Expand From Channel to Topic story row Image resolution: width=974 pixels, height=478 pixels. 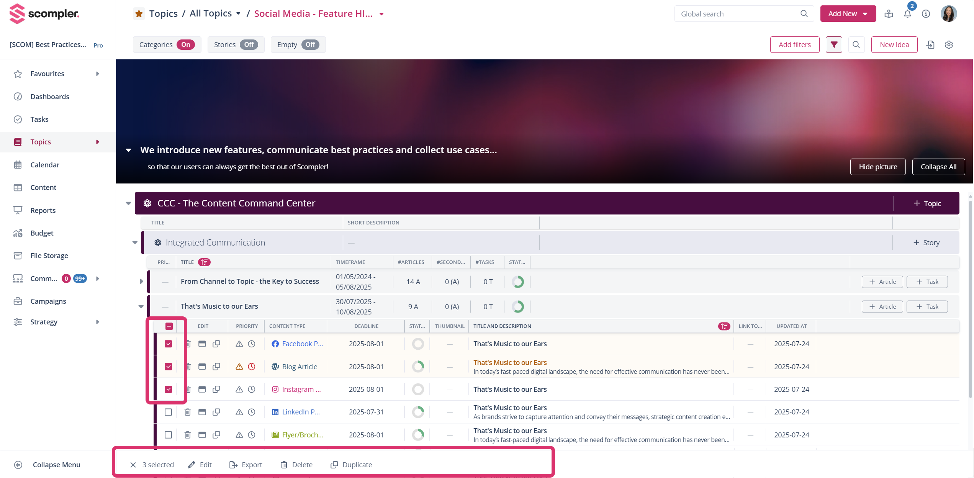[141, 282]
